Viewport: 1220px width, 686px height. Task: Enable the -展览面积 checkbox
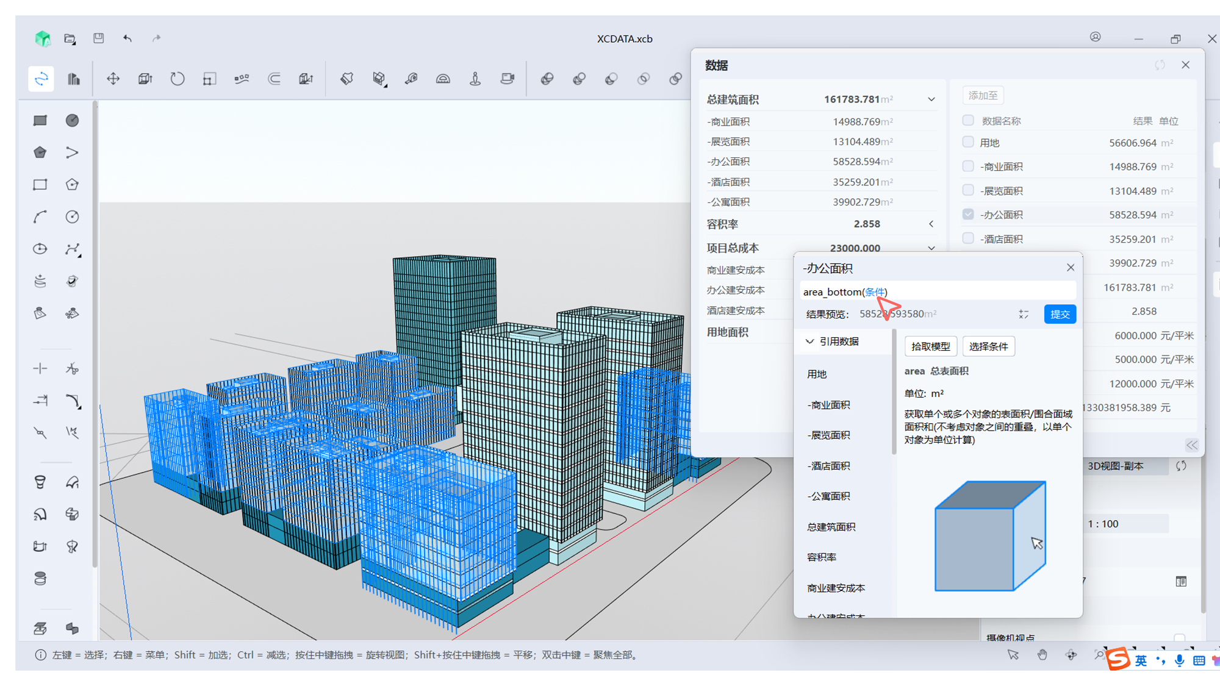click(x=968, y=190)
